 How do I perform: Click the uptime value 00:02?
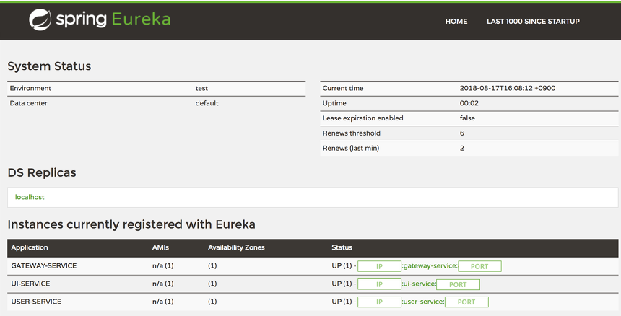[x=469, y=103]
